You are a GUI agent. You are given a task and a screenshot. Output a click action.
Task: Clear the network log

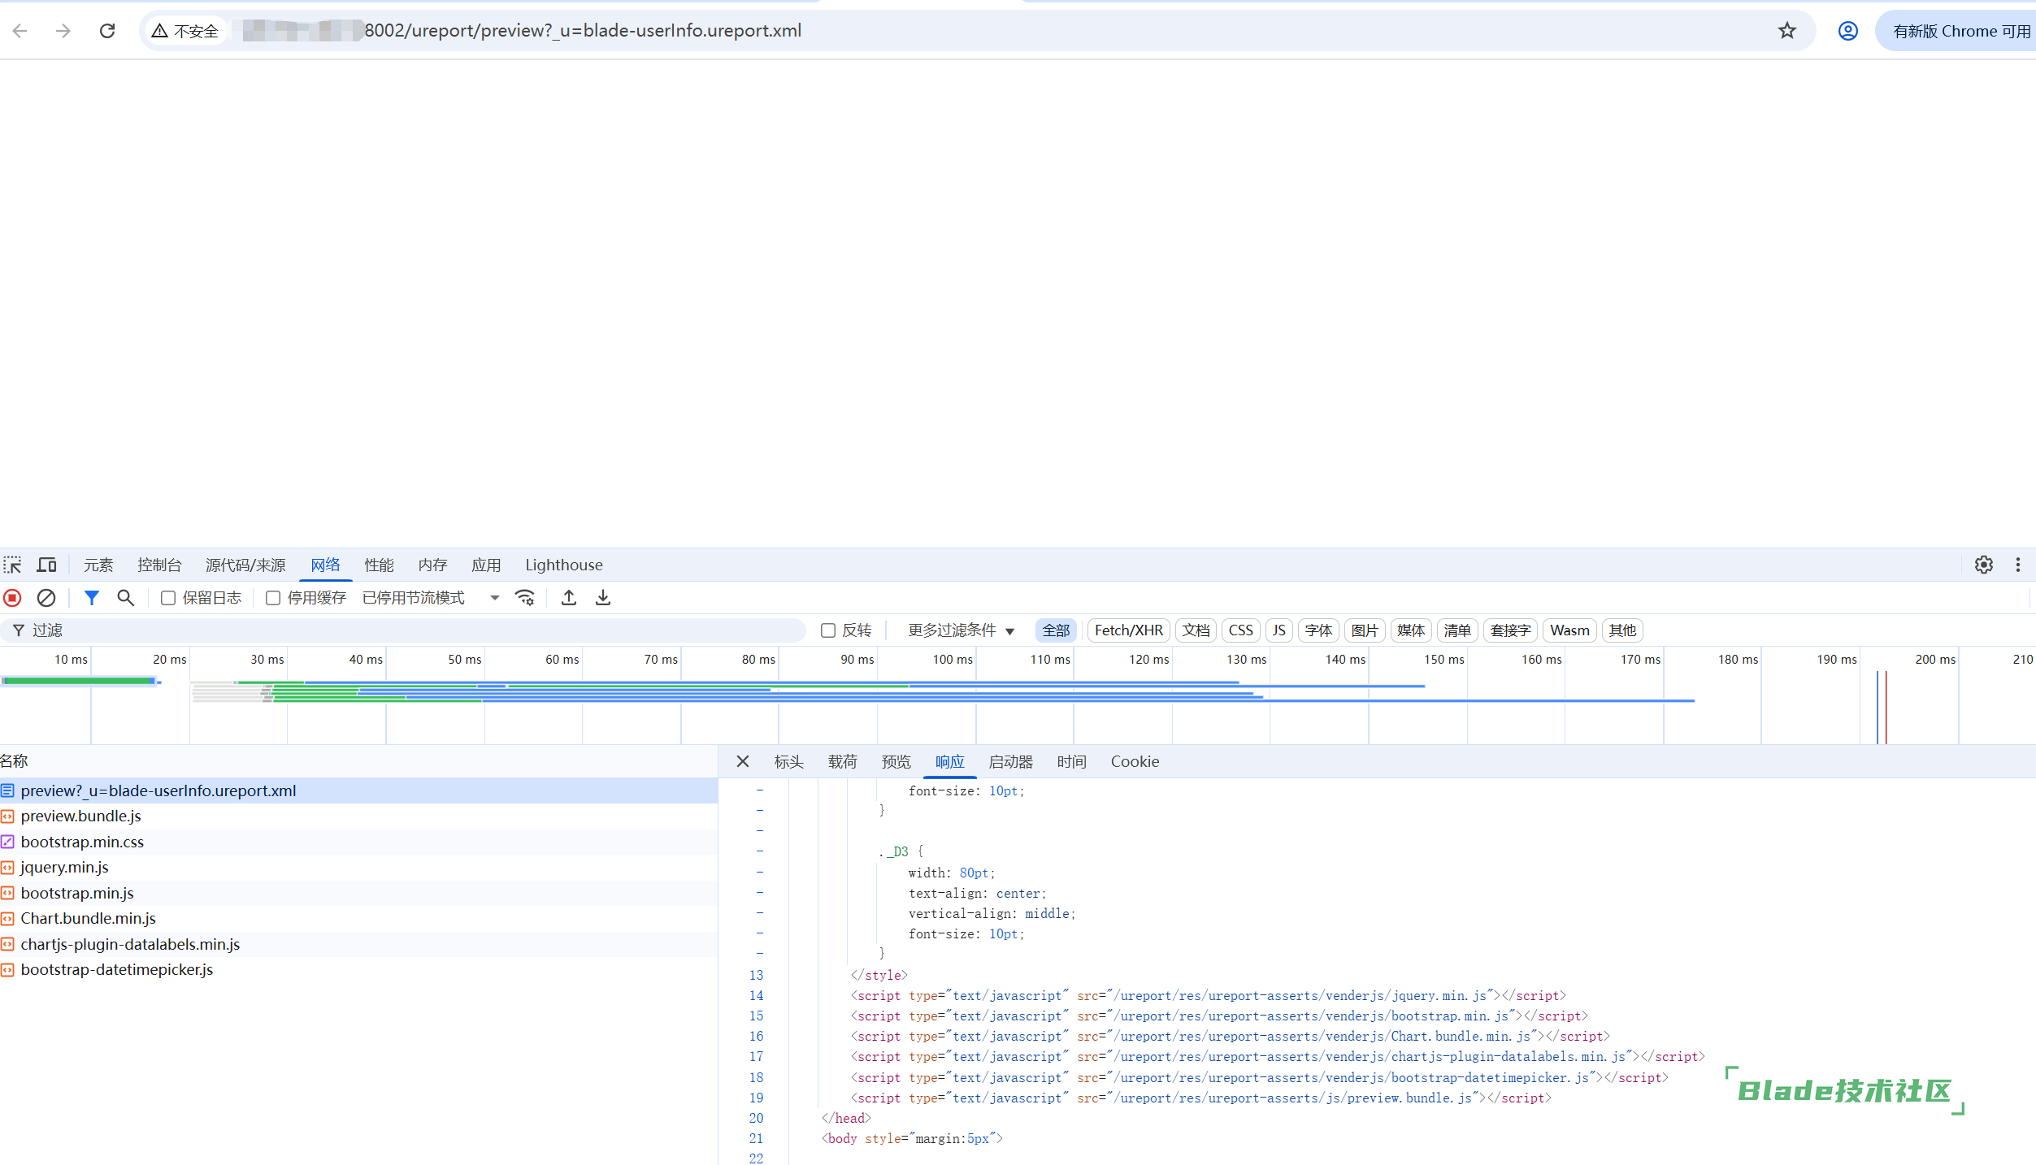pyautogui.click(x=46, y=598)
